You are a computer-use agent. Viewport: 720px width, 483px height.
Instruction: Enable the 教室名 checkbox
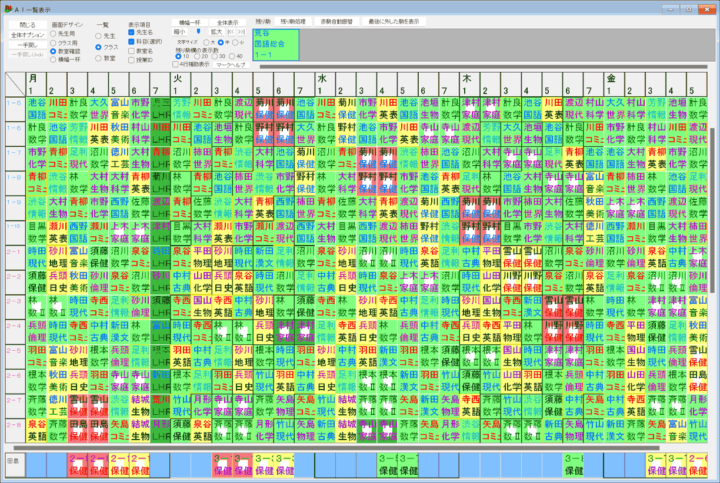(x=141, y=51)
